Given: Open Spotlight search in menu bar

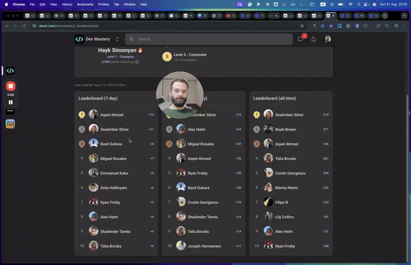Looking at the screenshot, I should tap(358, 4).
